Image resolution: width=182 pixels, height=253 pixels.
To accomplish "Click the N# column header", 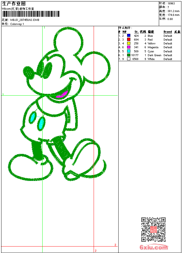I will point(124,32).
